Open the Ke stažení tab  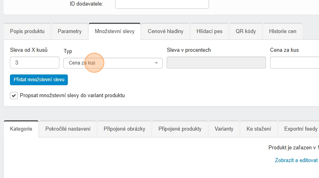click(x=259, y=129)
